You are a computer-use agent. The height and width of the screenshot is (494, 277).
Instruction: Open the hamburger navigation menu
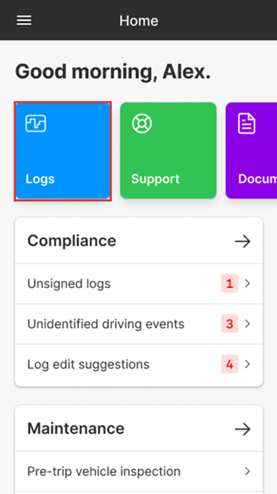click(24, 20)
